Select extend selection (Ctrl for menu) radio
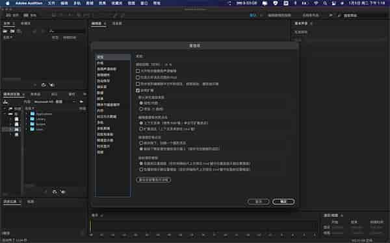This screenshot has height=243, width=390. click(x=141, y=129)
